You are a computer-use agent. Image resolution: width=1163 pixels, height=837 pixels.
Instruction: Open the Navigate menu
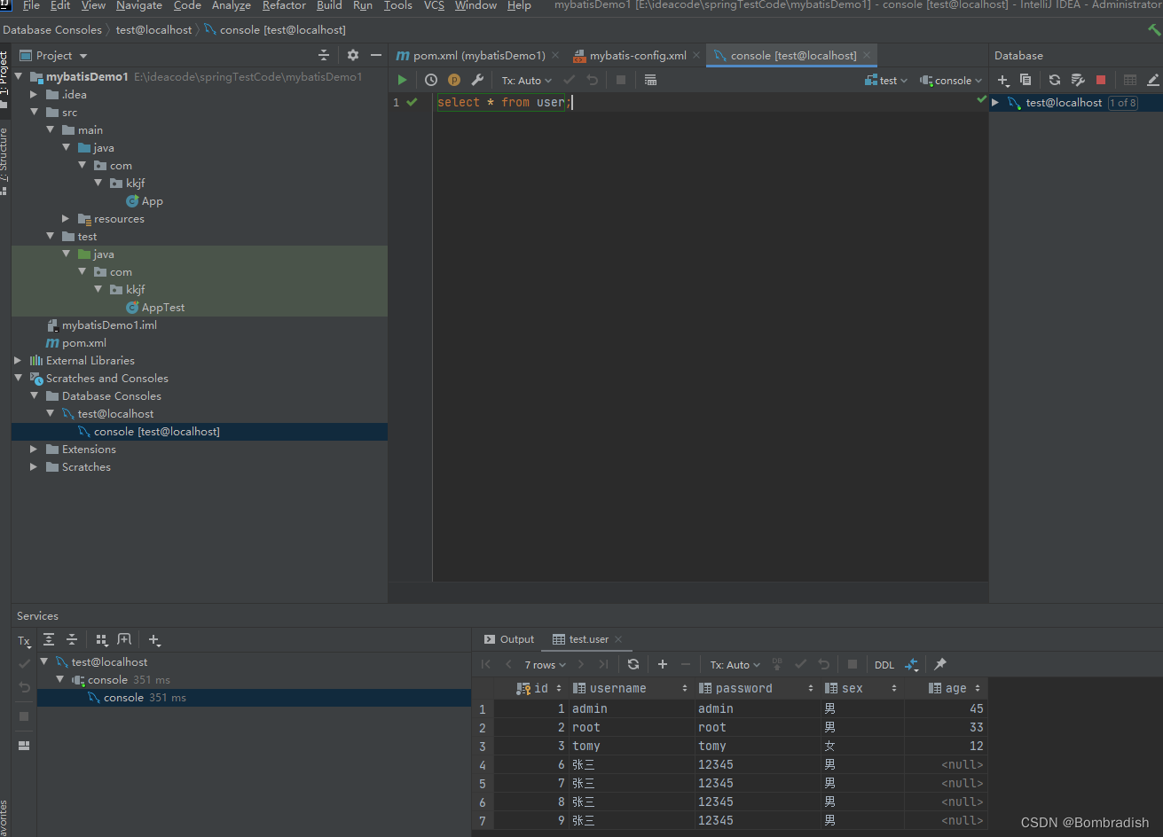(x=139, y=5)
